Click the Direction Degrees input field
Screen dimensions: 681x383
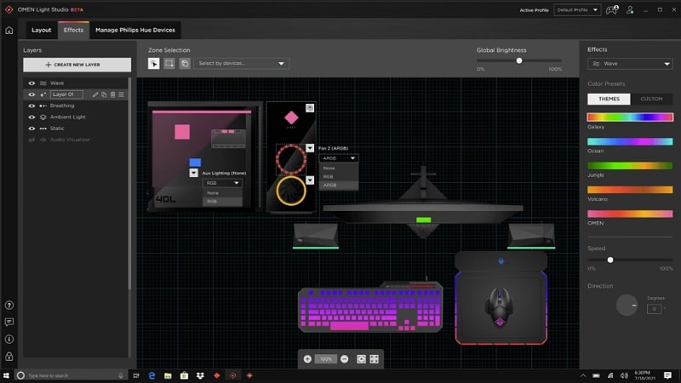[654, 309]
